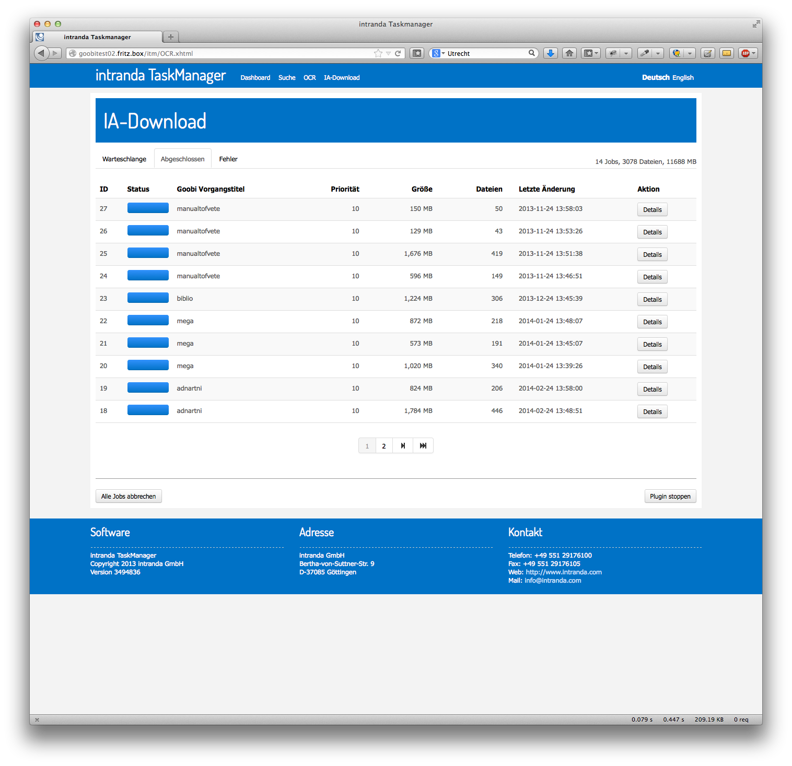Select the Abgeschlossen tab

click(x=183, y=159)
